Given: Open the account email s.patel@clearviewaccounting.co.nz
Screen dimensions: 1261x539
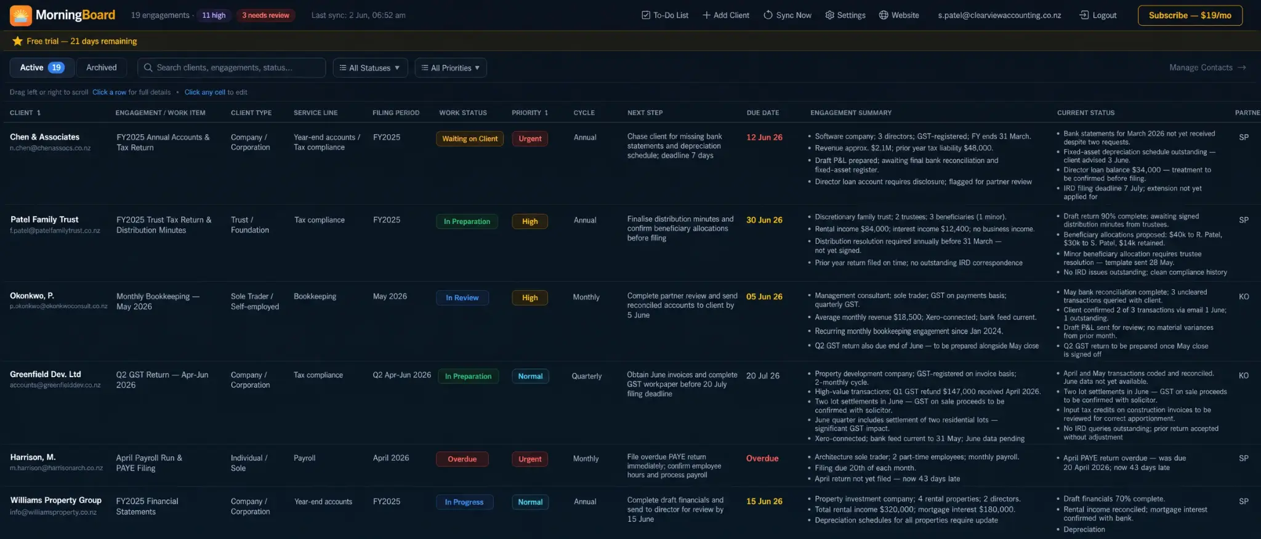Looking at the screenshot, I should click(x=999, y=15).
